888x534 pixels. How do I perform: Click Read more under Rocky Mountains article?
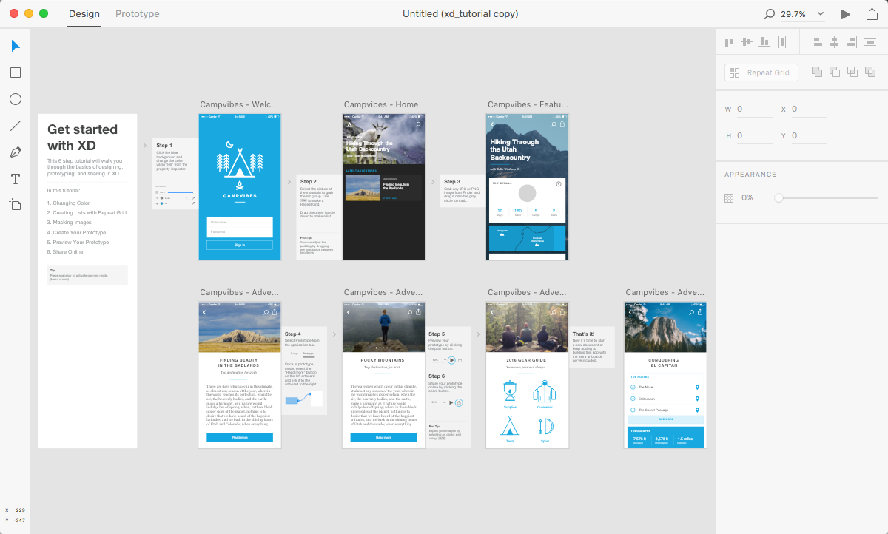(x=383, y=437)
